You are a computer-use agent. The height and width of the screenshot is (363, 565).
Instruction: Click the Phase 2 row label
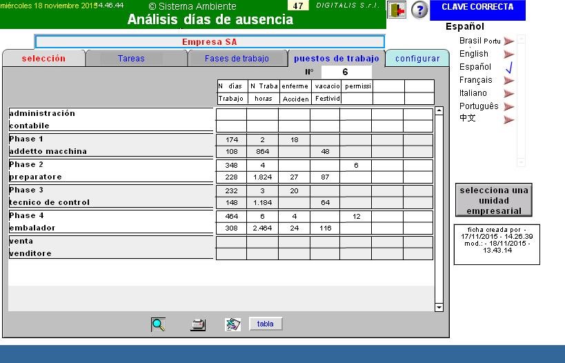26,164
